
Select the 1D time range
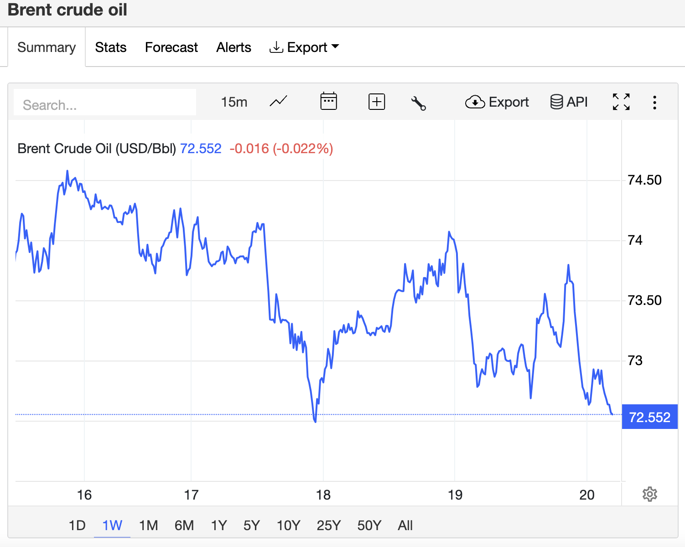[77, 526]
